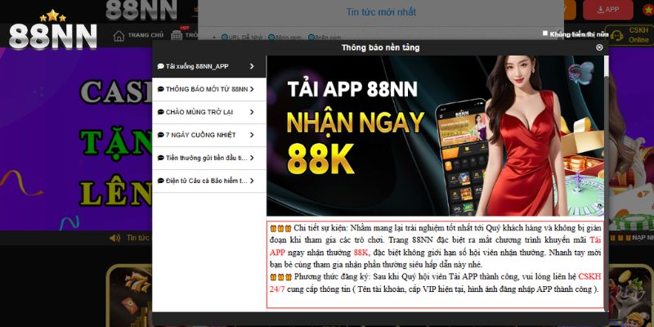Click the slot machine icon with HOT badge
The height and width of the screenshot is (327, 654).
point(177,35)
